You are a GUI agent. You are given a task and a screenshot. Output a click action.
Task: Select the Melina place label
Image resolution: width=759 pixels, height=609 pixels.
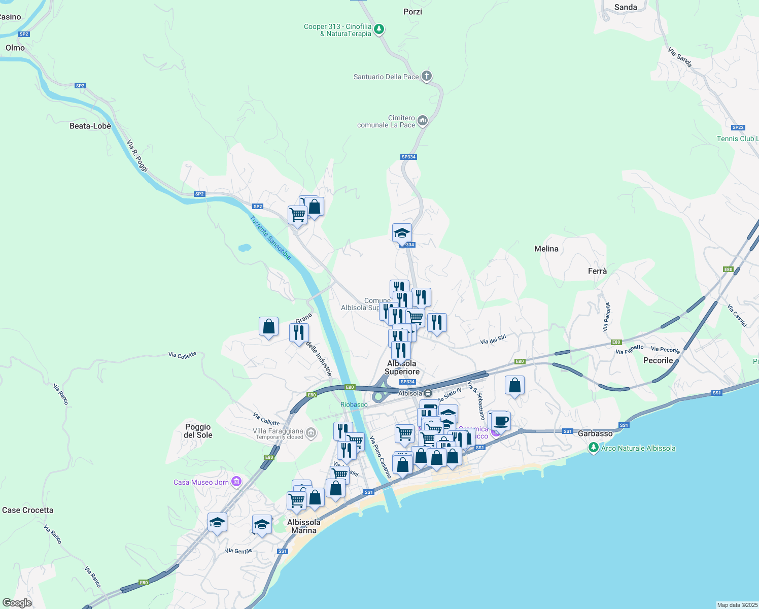coord(546,249)
